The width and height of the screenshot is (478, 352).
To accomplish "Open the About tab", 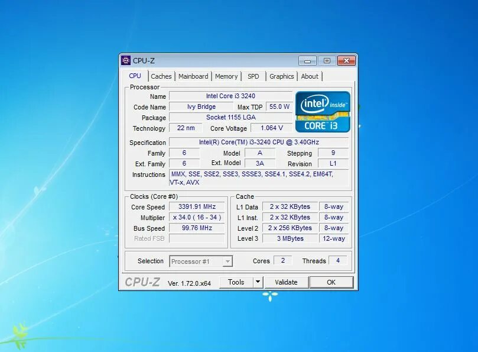I will click(x=310, y=76).
